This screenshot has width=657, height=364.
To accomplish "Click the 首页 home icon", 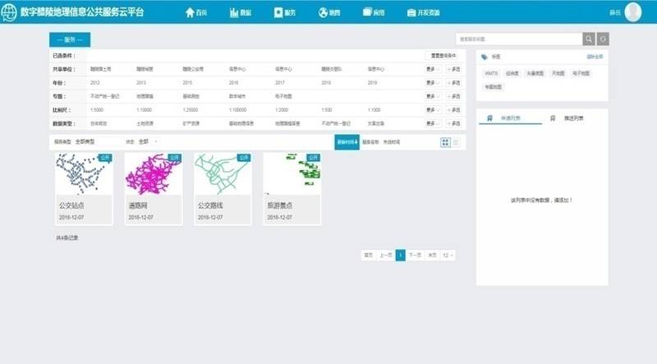I will [x=191, y=13].
